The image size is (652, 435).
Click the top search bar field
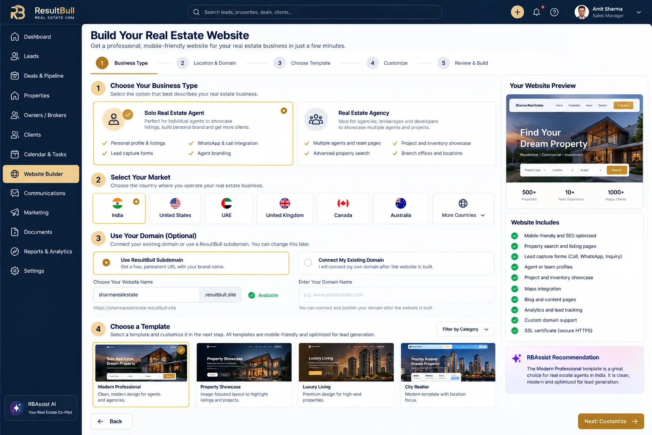[315, 12]
